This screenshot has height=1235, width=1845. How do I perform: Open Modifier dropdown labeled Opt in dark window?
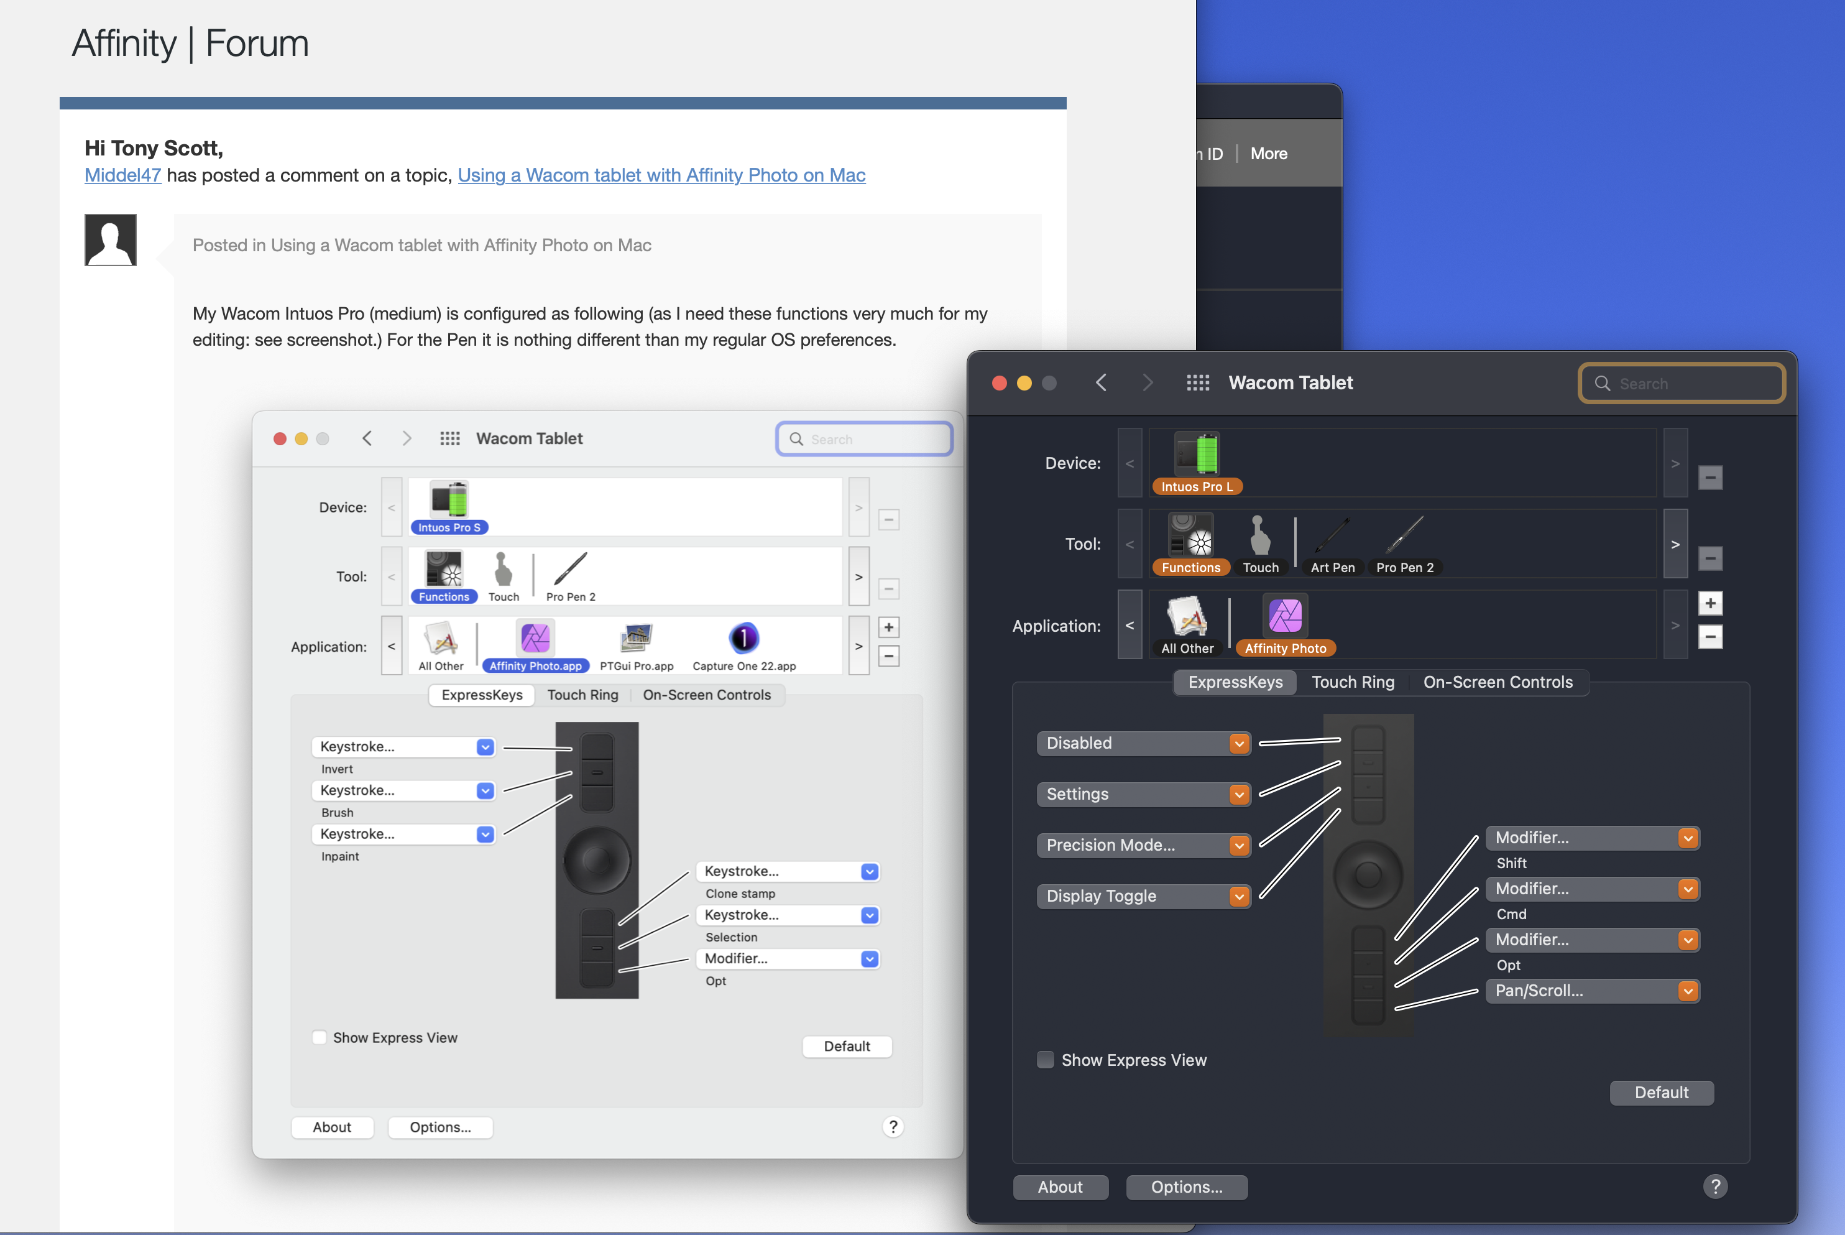coord(1593,940)
